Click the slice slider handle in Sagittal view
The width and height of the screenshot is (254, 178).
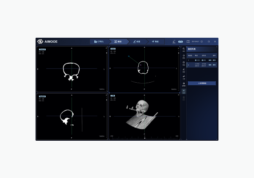coord(106,100)
